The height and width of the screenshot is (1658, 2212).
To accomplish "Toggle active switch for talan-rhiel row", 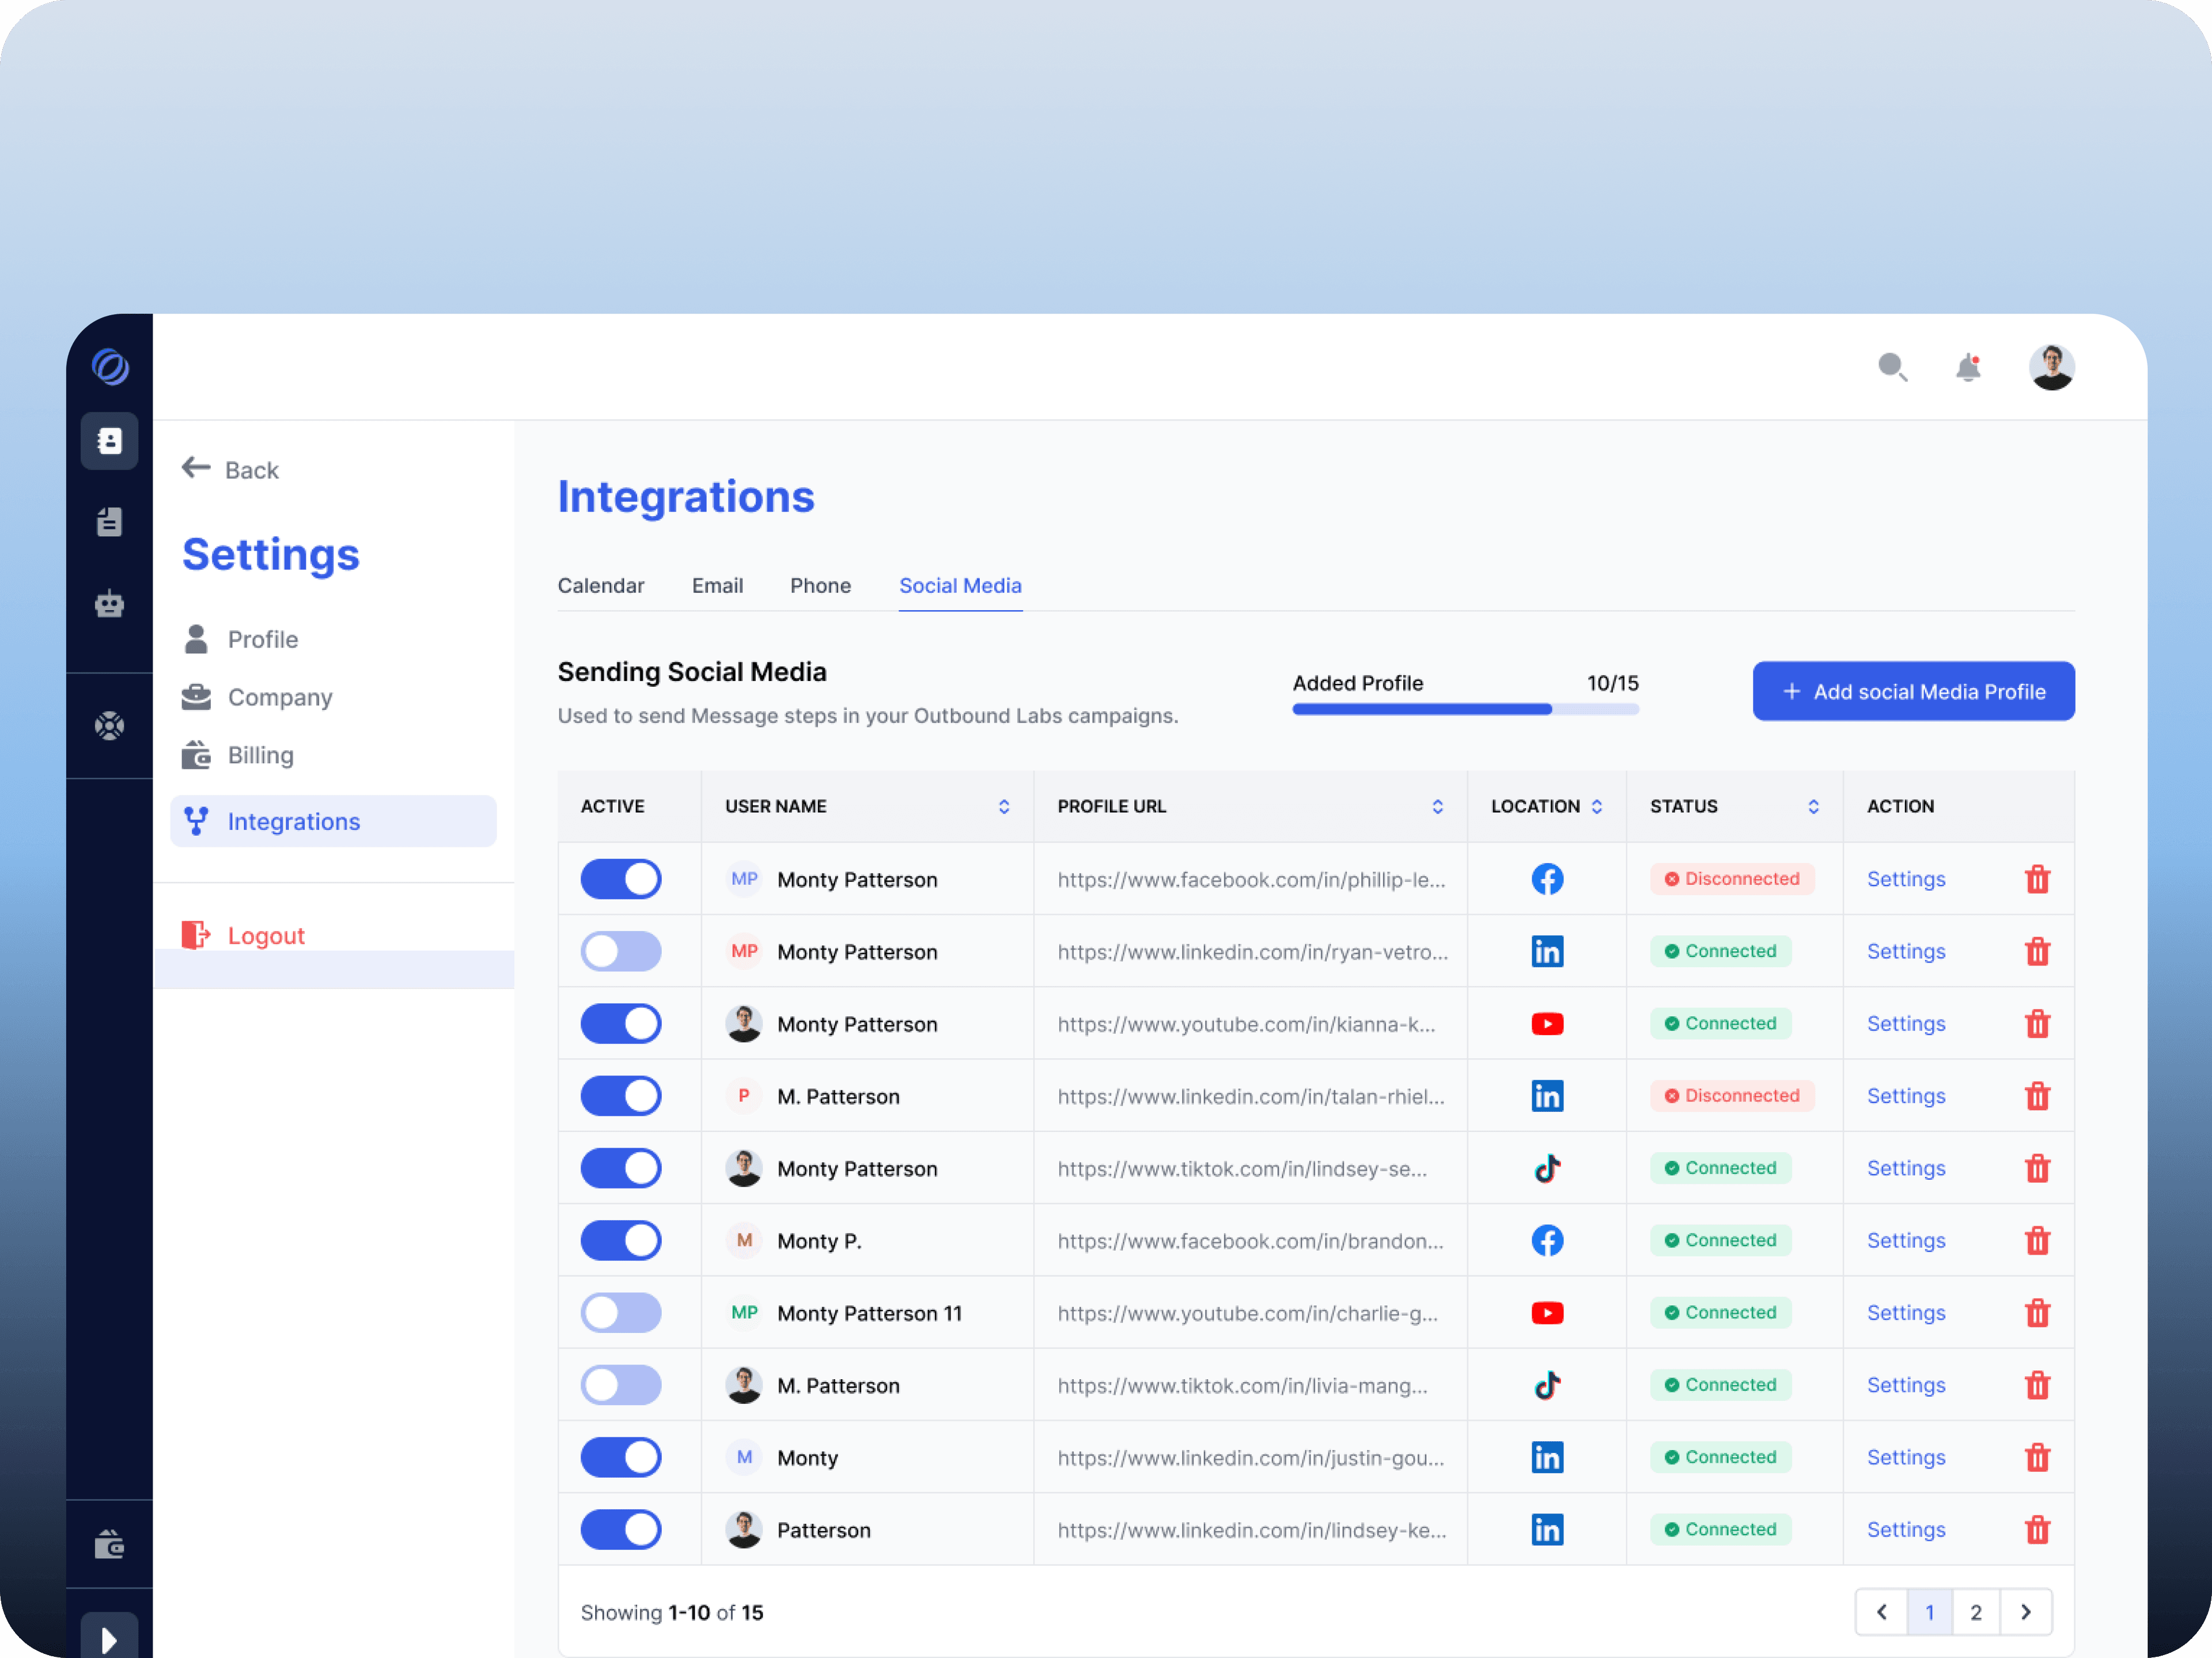I will [621, 1096].
